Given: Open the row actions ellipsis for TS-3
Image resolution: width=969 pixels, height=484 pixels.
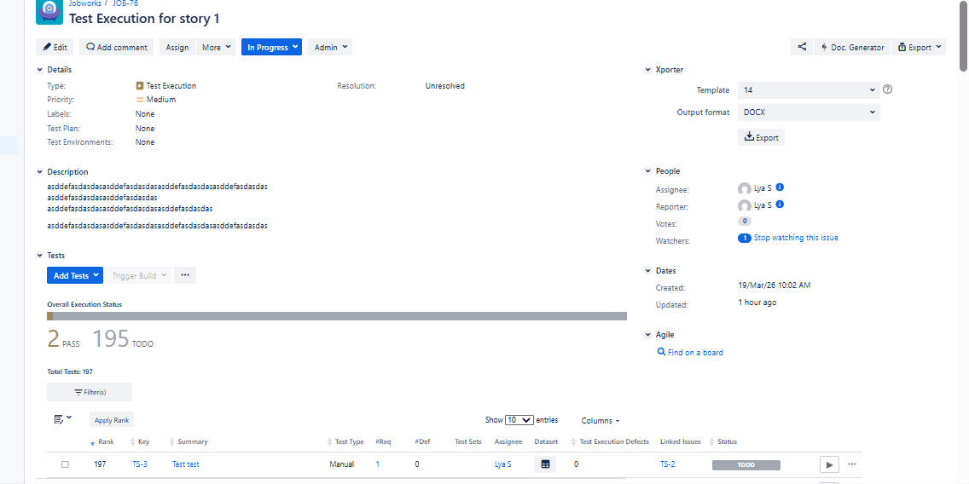Looking at the screenshot, I should 851,464.
